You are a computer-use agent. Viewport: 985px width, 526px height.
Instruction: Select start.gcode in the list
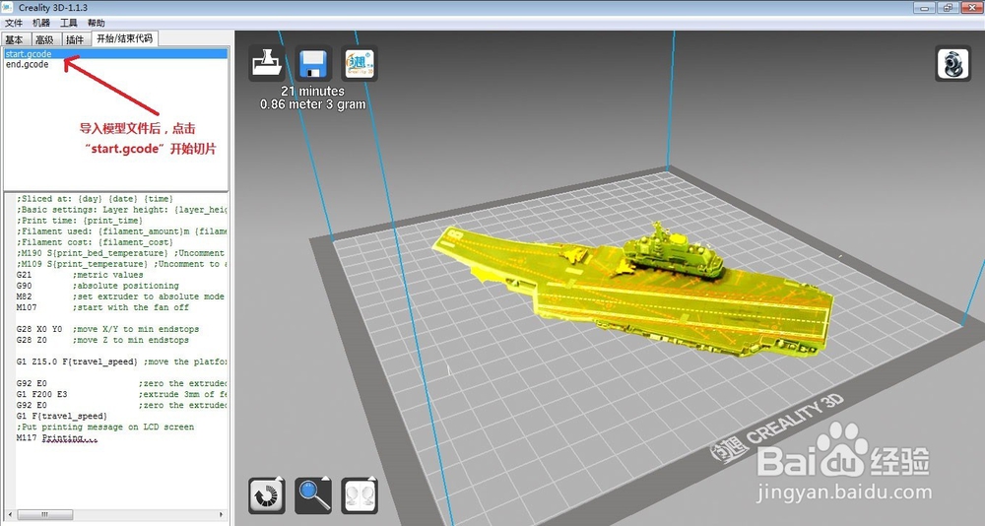tap(115, 54)
